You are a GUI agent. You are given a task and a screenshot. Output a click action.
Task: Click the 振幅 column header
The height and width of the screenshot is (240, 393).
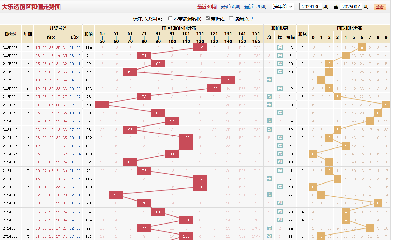[x=290, y=37]
